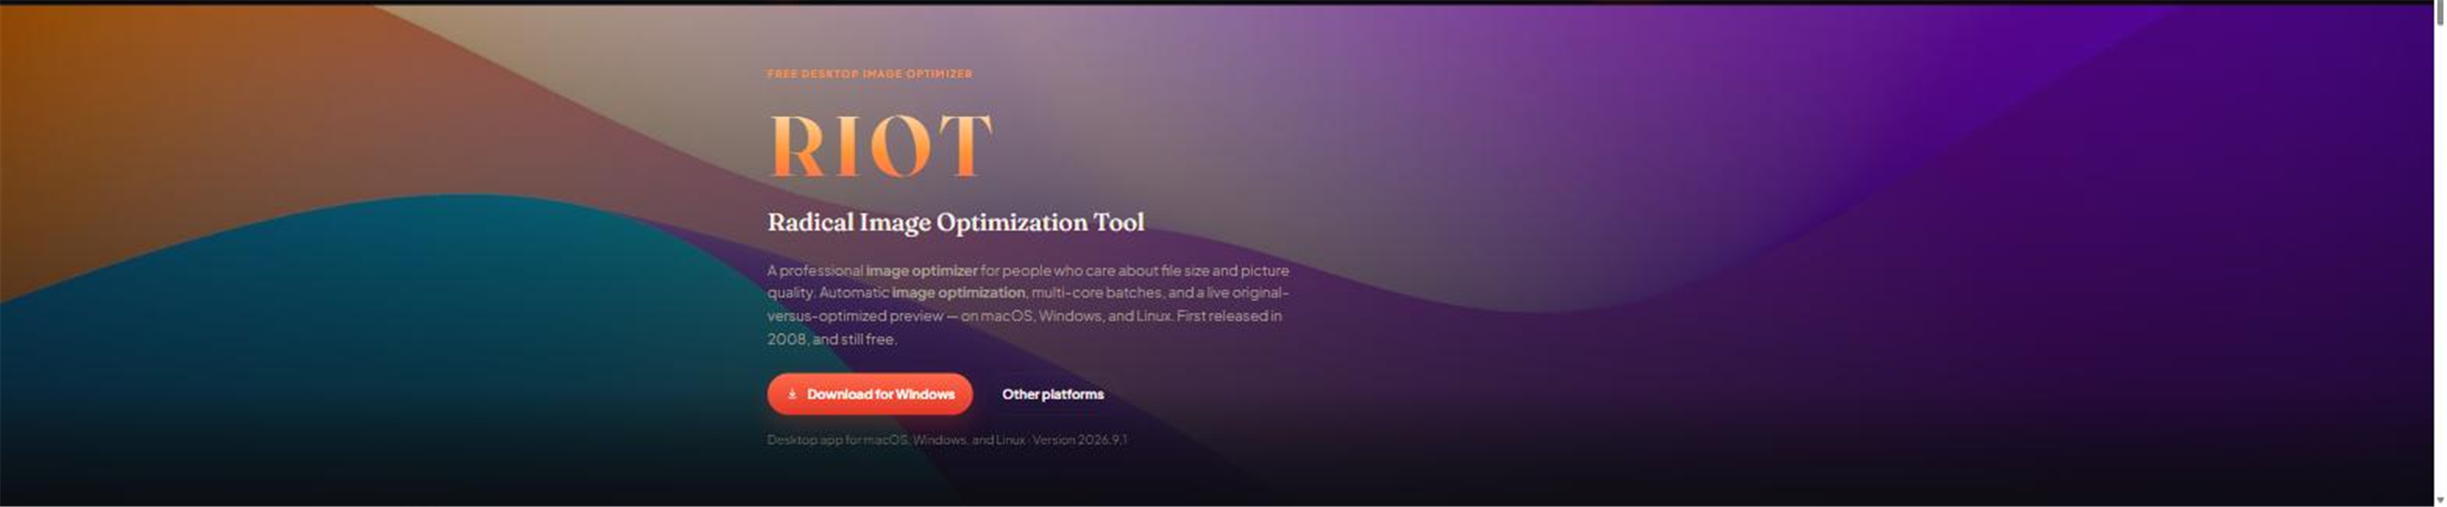Click the vertical scrollbar thumb at top
The height and width of the screenshot is (507, 2447).
2439,14
